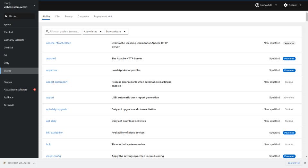The image size is (308, 168).
Task: Click the page vertical scrollbar thumb
Action: pos(307,17)
